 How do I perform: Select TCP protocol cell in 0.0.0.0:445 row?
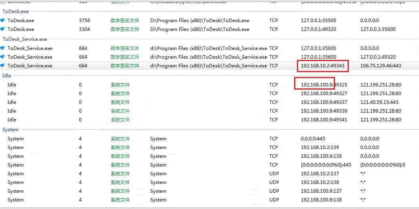[x=274, y=139]
